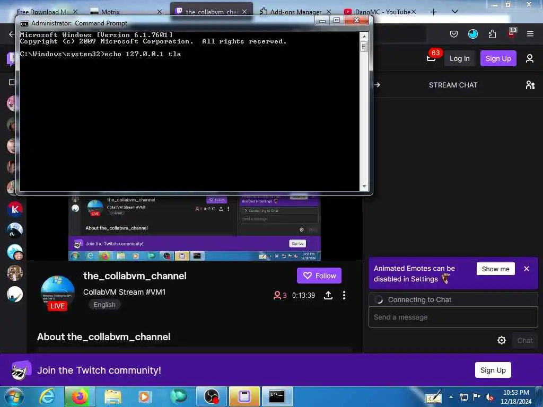Image resolution: width=543 pixels, height=407 pixels.
Task: Open the green globe app in taskbar
Action: (178, 396)
